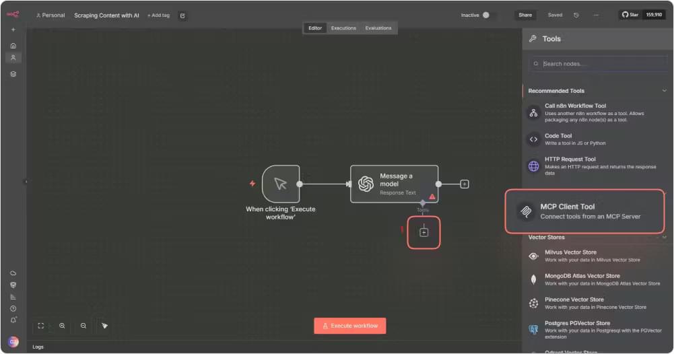Expand the left sidebar with arrow handle
This screenshot has height=354, width=674.
[x=26, y=181]
